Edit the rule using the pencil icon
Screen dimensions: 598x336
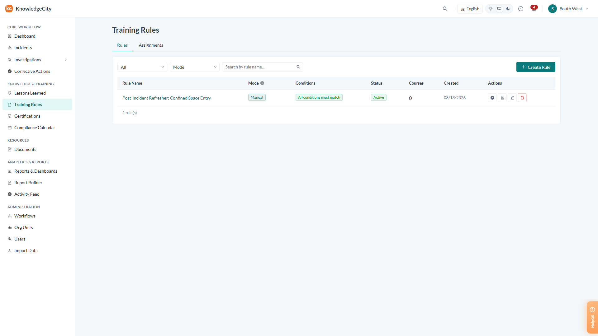click(512, 98)
